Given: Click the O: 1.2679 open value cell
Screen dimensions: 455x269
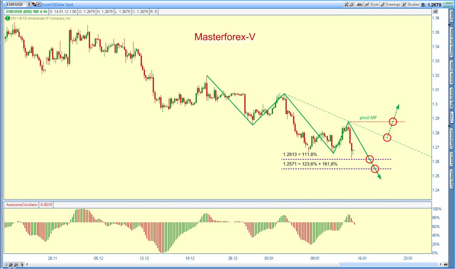Looking at the screenshot, I should 87,12.
